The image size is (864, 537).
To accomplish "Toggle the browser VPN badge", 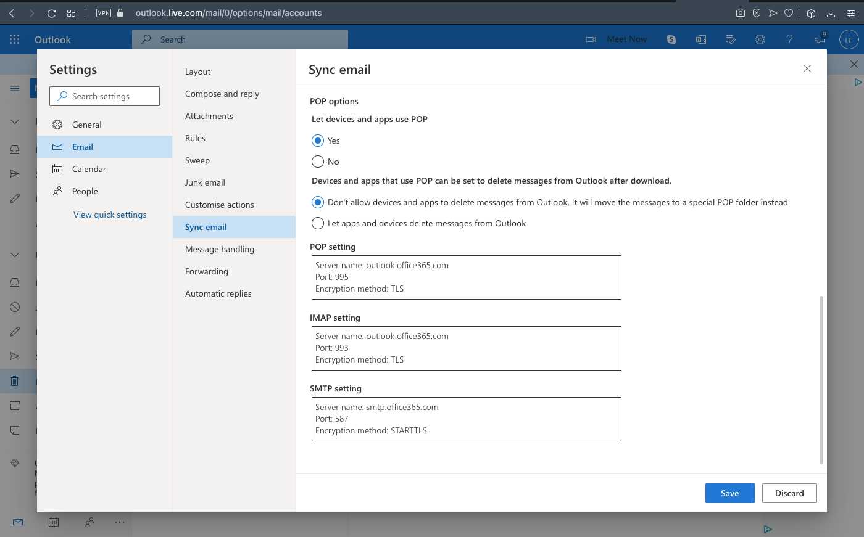I will point(104,13).
